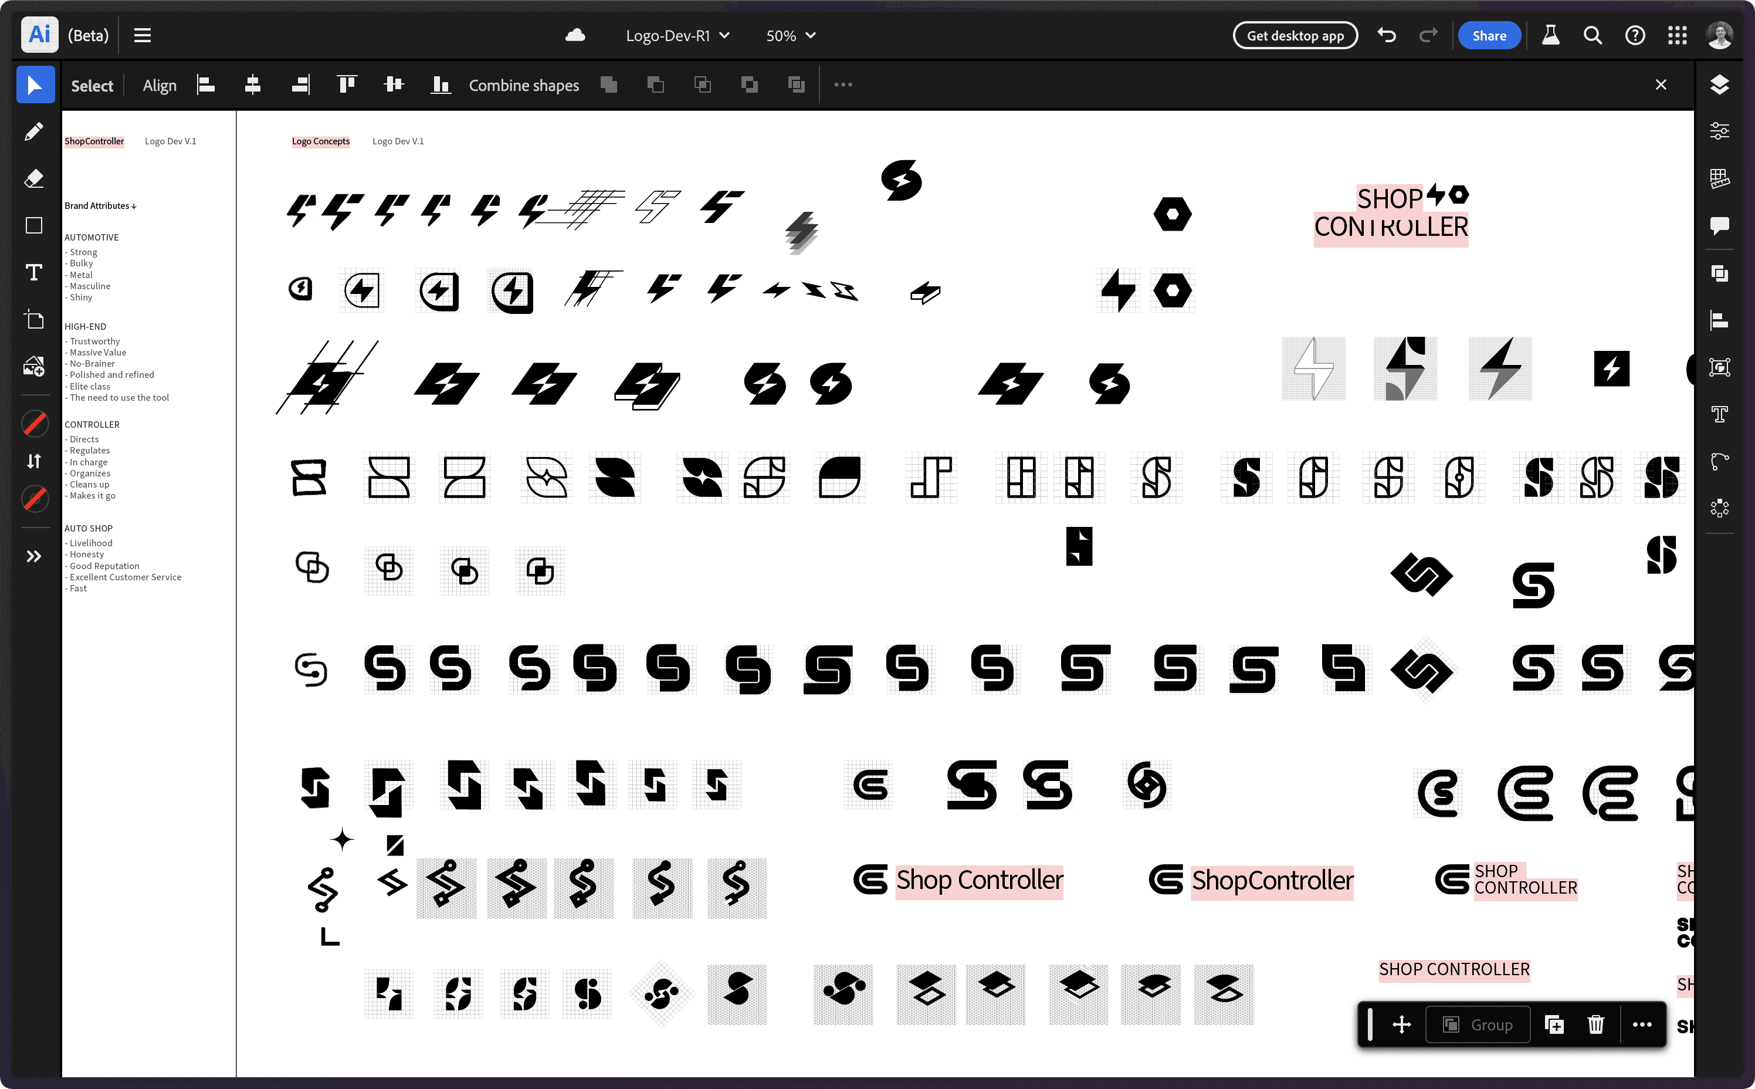This screenshot has width=1755, height=1089.
Task: Apply fifth combine shapes icon
Action: tap(796, 85)
